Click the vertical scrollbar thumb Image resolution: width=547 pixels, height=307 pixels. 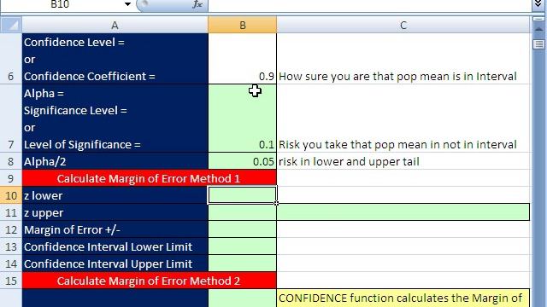(x=539, y=44)
